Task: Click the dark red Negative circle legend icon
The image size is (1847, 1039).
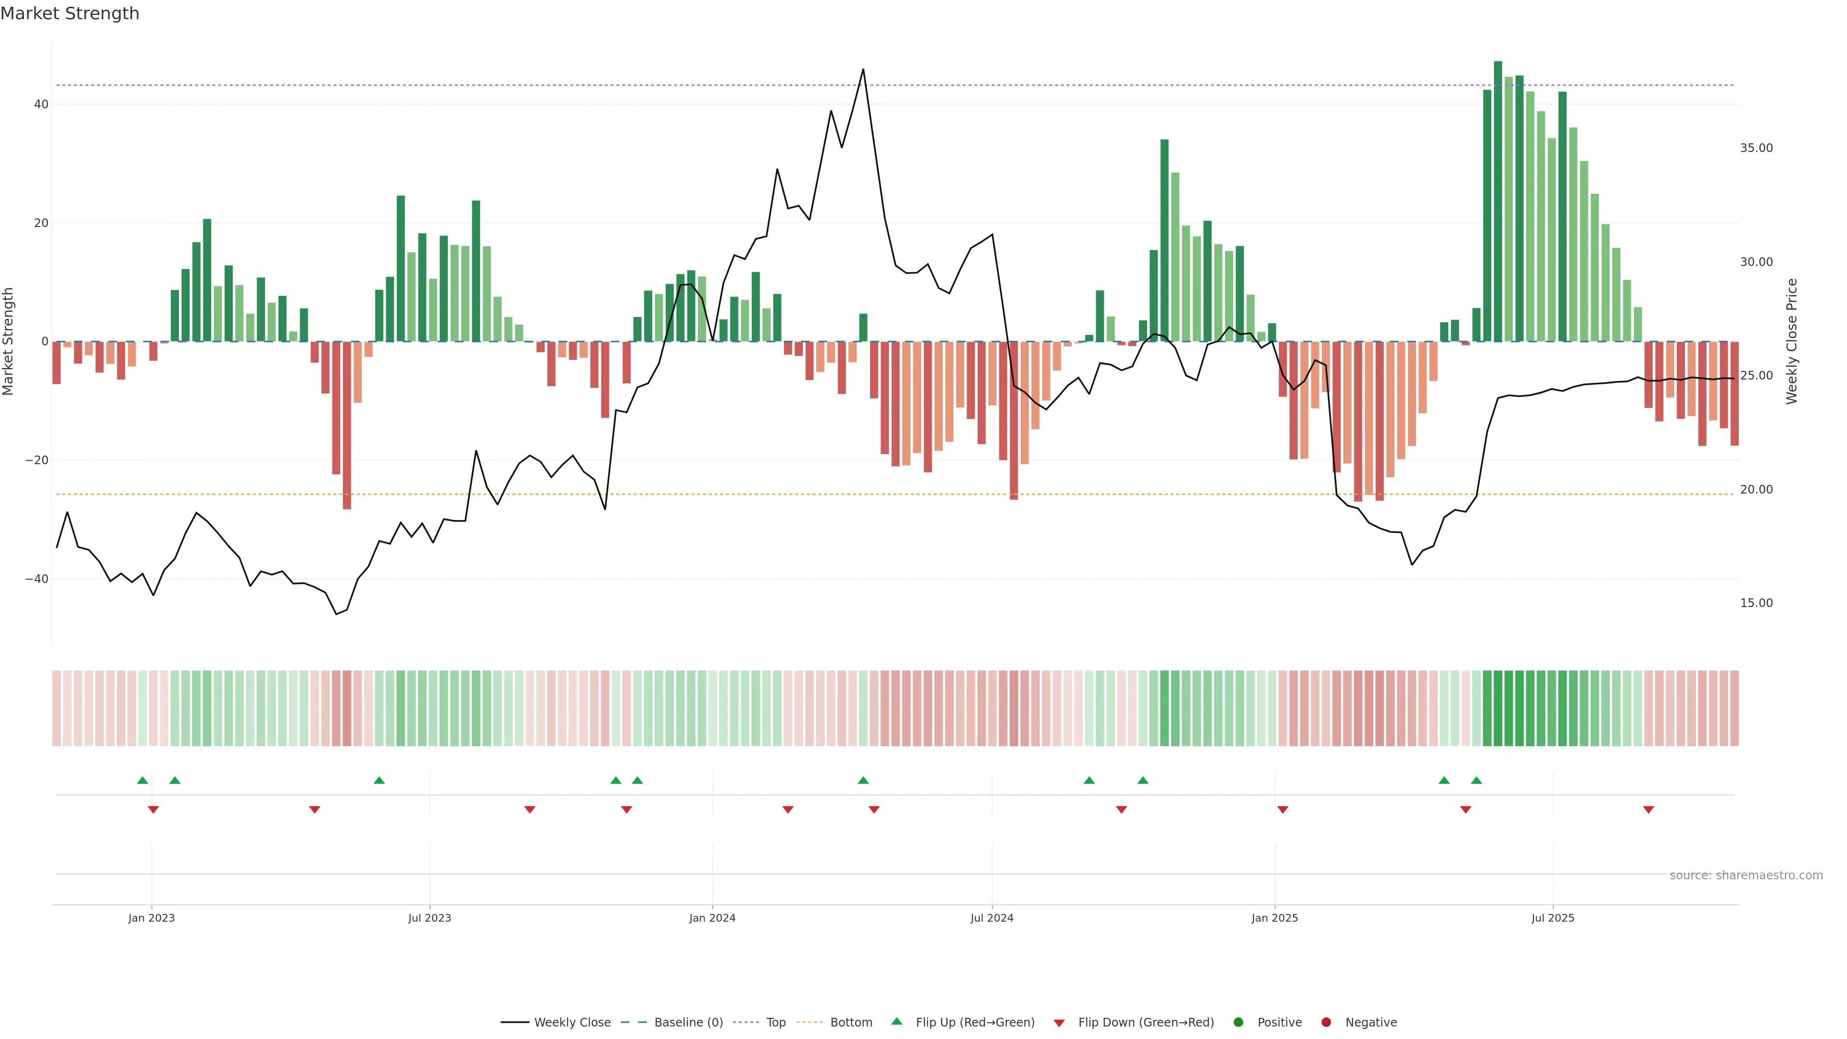Action: pyautogui.click(x=1326, y=1023)
